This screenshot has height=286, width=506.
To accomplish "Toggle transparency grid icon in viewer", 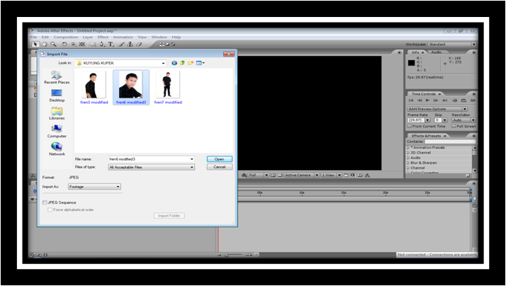I will (x=280, y=175).
